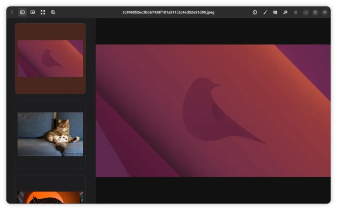The width and height of the screenshot is (337, 210).
Task: Open the hamburger main menu
Action: 296,12
